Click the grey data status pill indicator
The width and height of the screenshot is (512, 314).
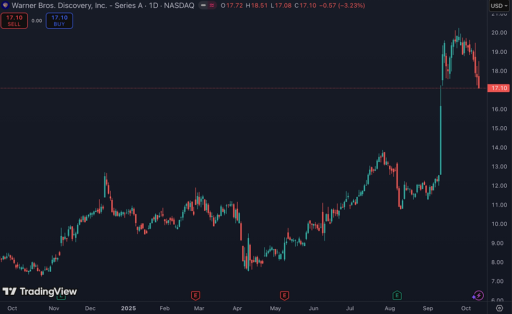tap(203, 5)
